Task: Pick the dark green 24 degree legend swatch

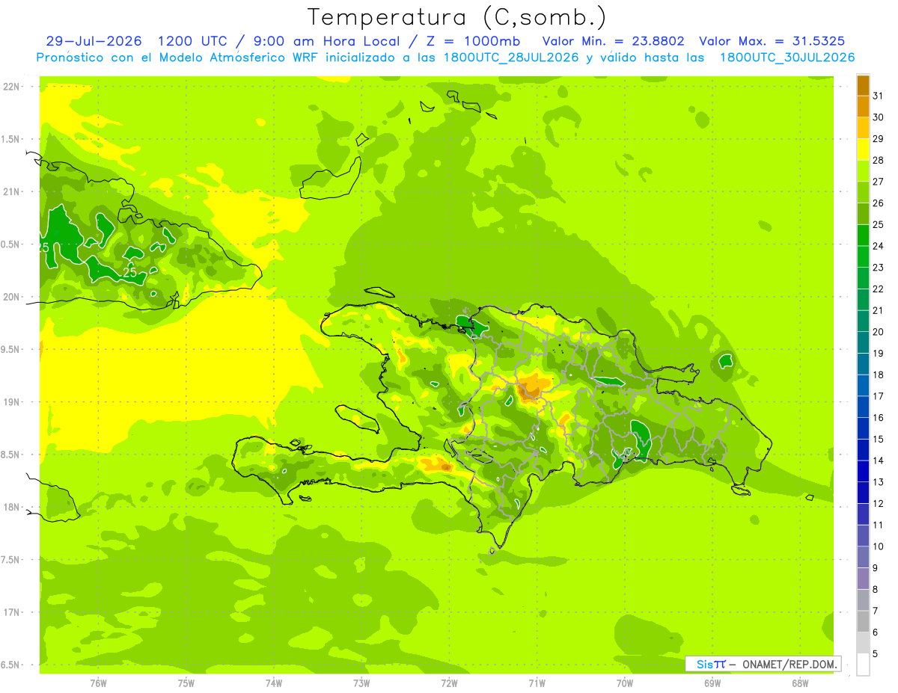Action: pyautogui.click(x=863, y=235)
